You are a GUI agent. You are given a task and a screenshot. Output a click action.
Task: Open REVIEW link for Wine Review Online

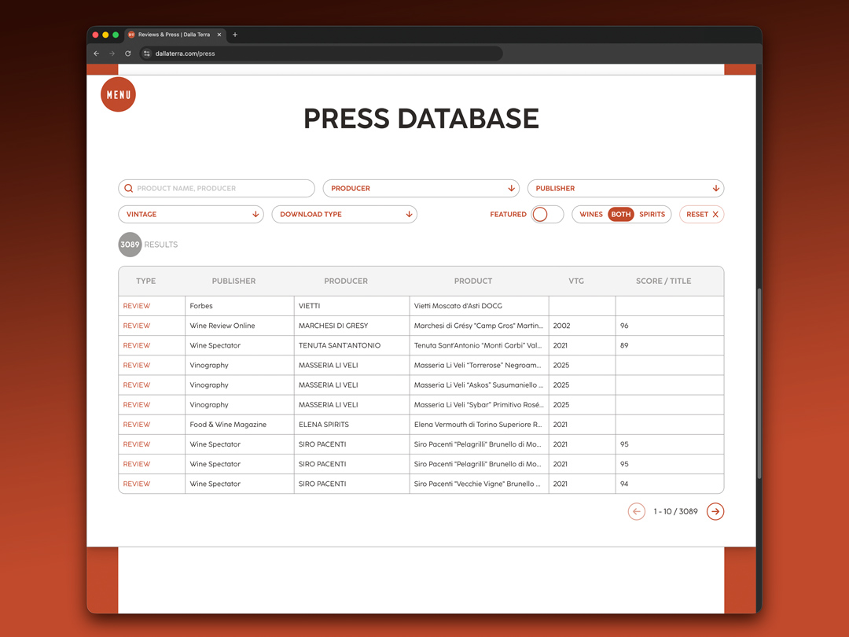137,326
